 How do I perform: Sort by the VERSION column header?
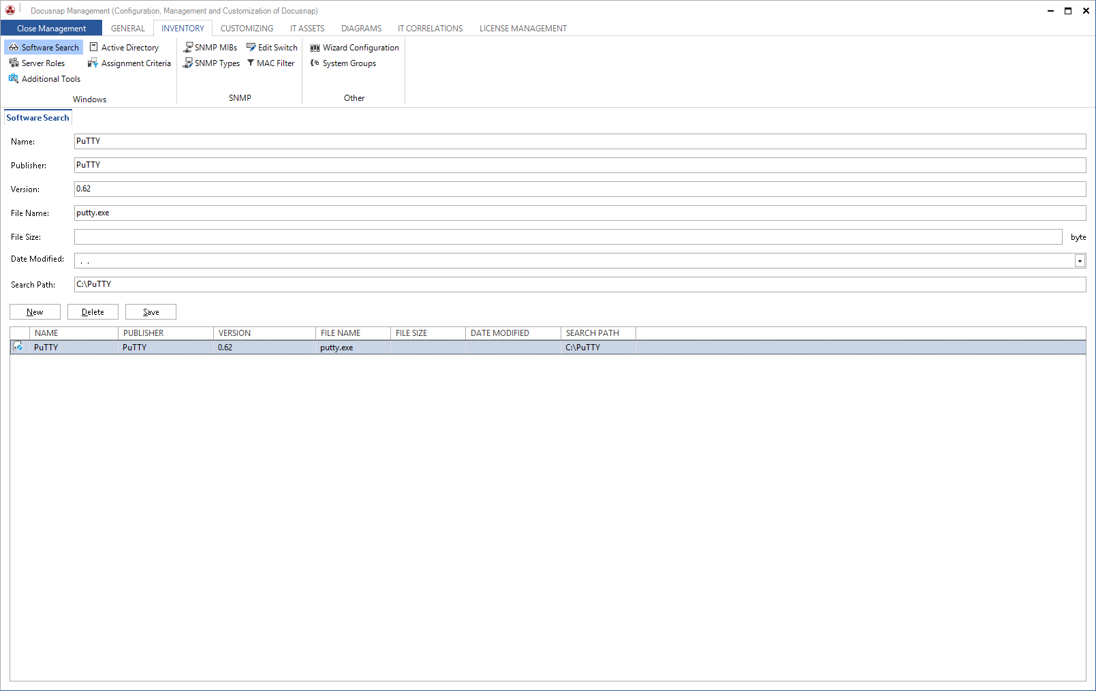264,333
